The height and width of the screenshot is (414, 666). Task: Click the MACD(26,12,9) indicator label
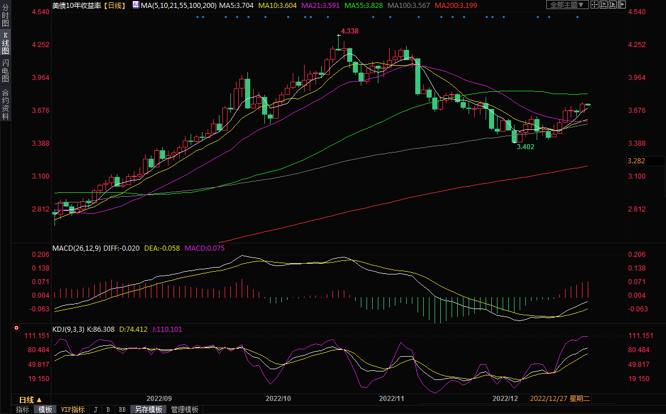[x=77, y=248]
